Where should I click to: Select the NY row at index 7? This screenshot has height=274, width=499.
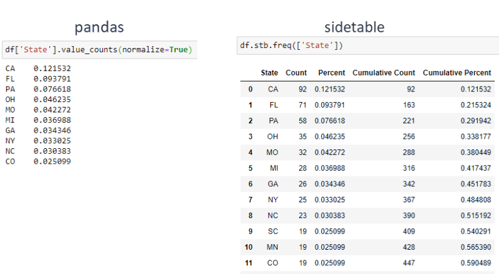pyautogui.click(x=367, y=200)
